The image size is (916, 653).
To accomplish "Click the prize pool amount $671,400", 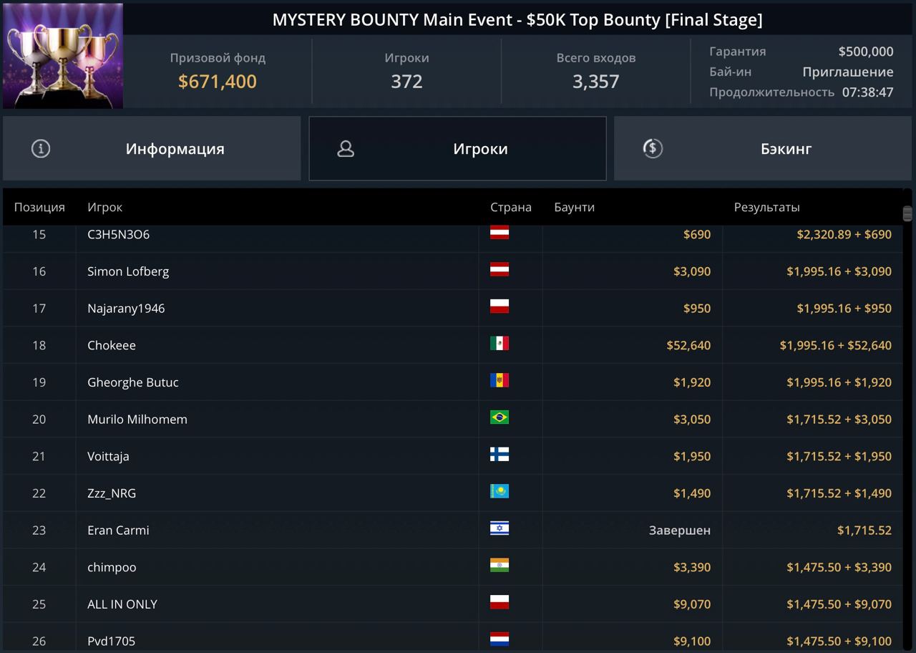I will (218, 82).
